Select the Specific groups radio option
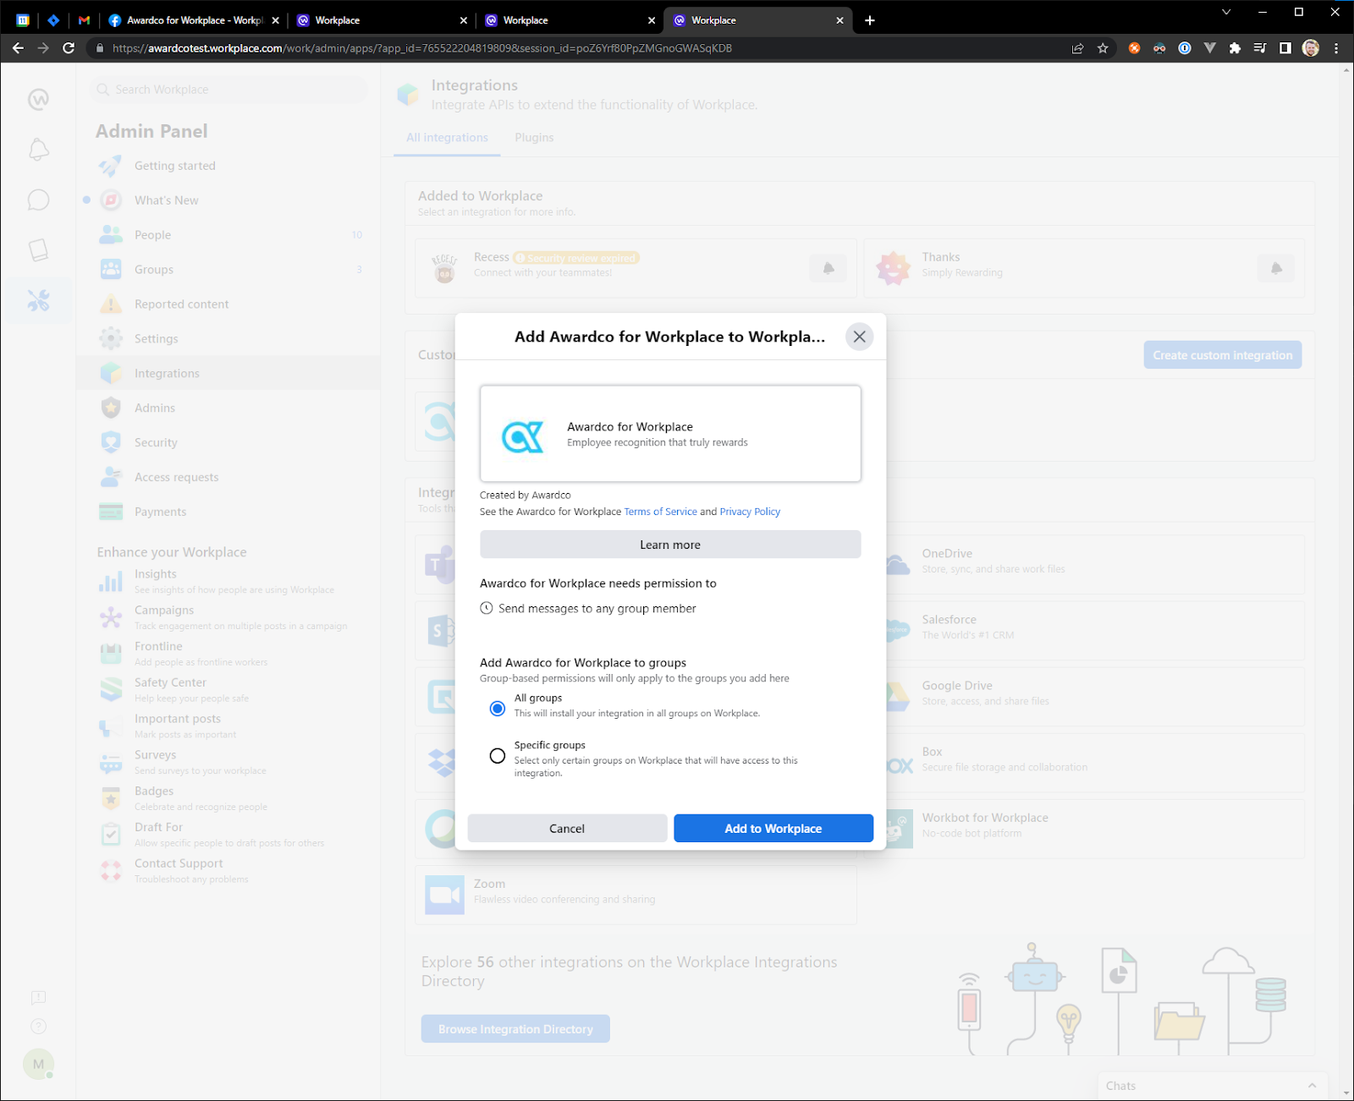The image size is (1354, 1101). tap(498, 756)
